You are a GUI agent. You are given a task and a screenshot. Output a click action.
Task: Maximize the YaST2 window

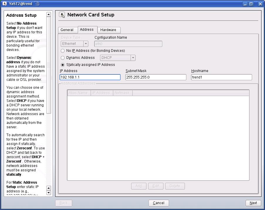point(251,4)
